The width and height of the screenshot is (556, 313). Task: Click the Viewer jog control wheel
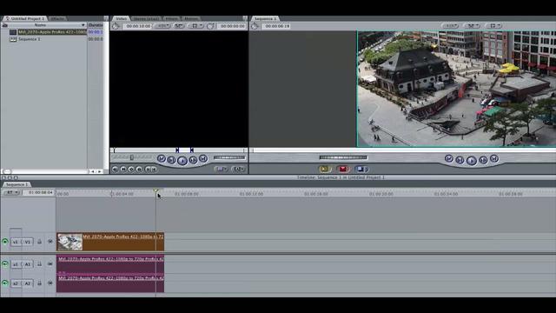[229, 157]
